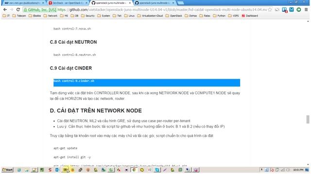Open the DB bookmarks folder
This screenshot has height=174, width=311.
[x=74, y=15]
